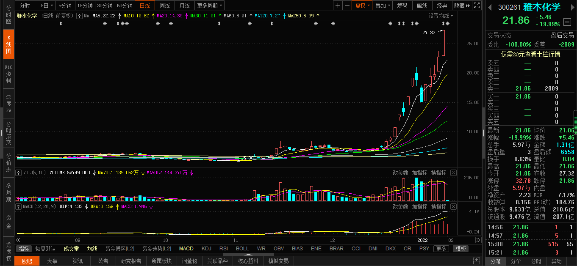Screen dimensions: 577x266
Task: Go to next stock with right arrow
Action: (x=572, y=8)
